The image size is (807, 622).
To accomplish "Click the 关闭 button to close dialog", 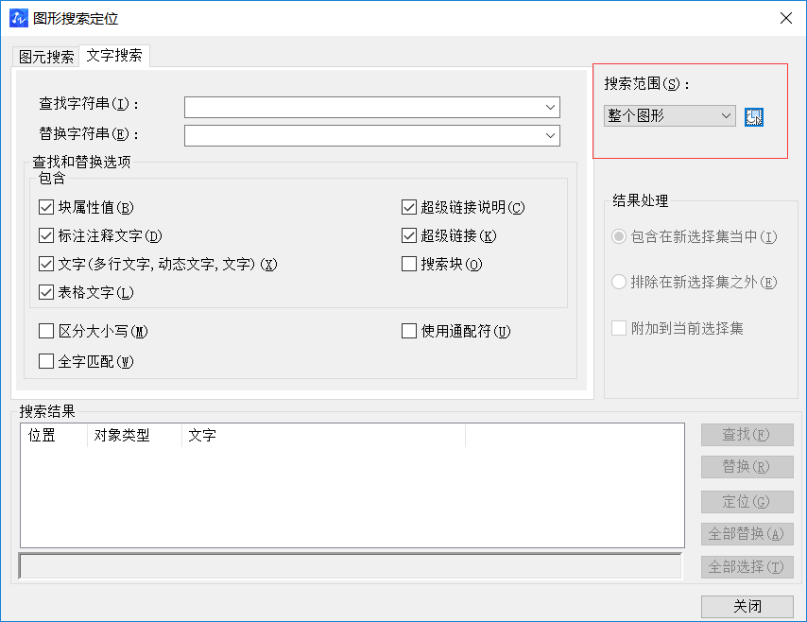I will click(x=747, y=606).
